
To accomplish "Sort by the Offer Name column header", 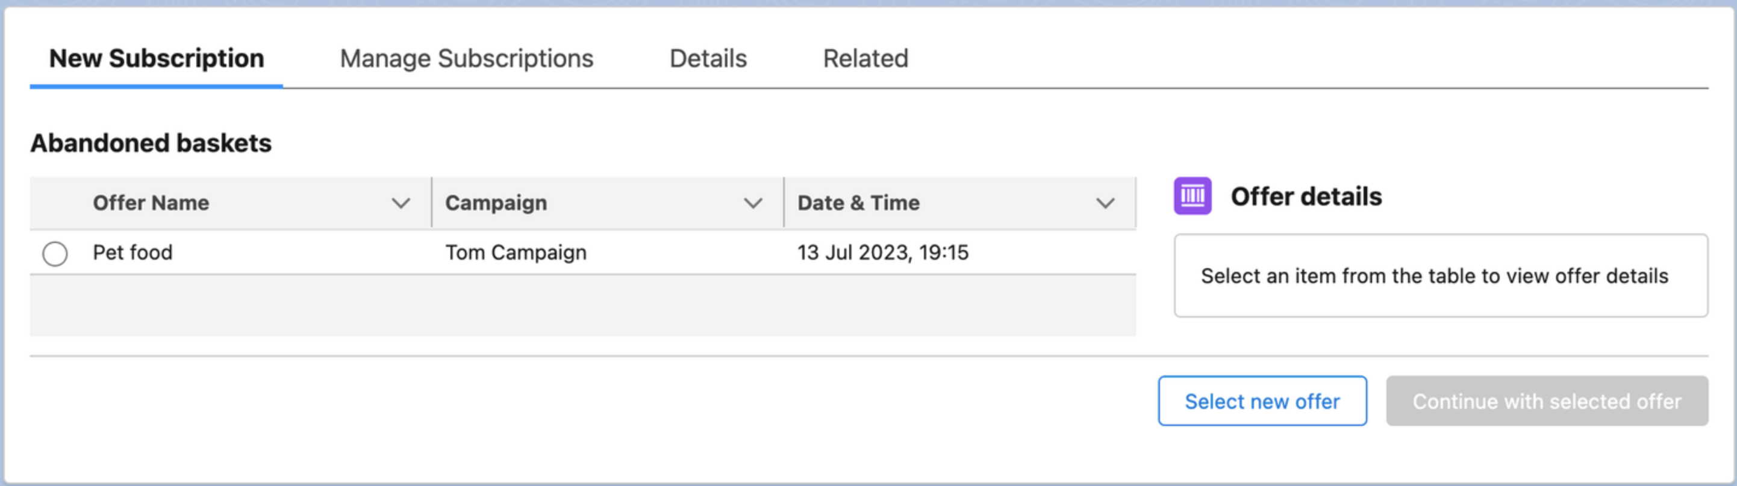I will (x=151, y=202).
